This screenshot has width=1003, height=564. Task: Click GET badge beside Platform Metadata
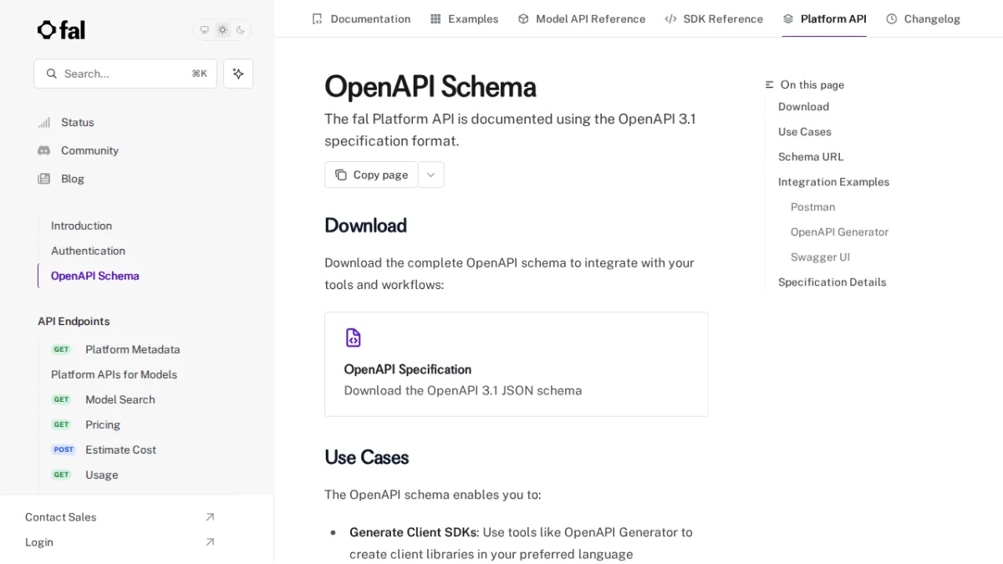(62, 349)
